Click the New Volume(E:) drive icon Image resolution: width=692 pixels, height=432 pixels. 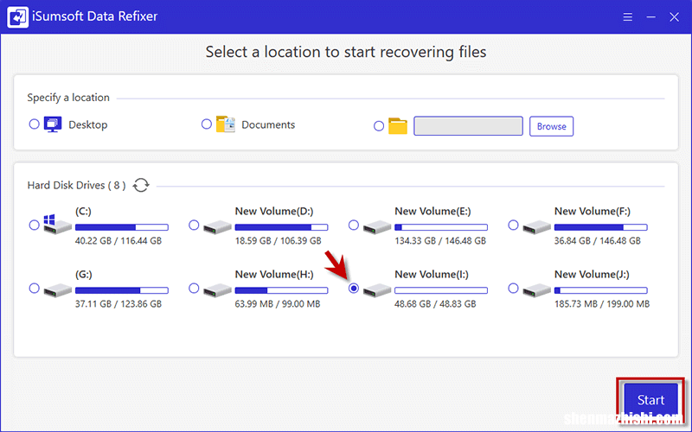[x=377, y=227]
